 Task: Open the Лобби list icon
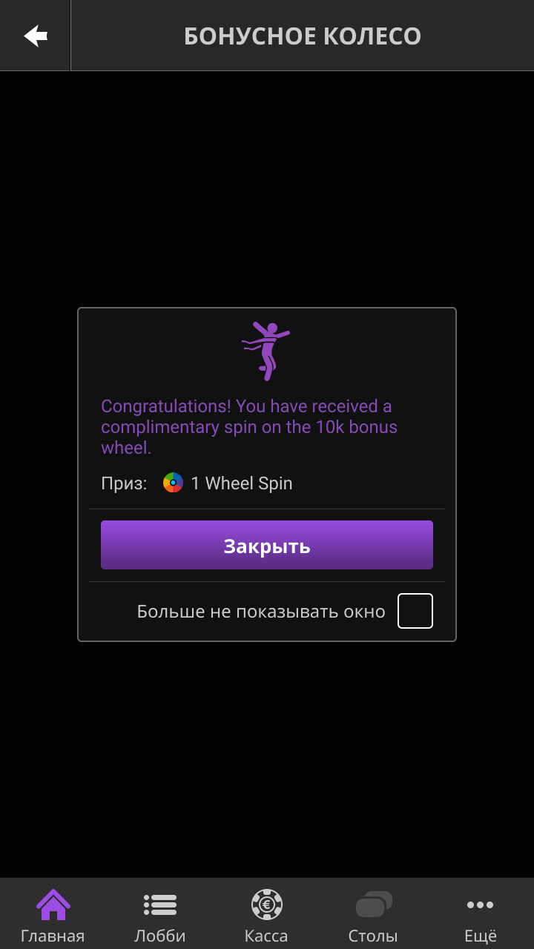(160, 905)
